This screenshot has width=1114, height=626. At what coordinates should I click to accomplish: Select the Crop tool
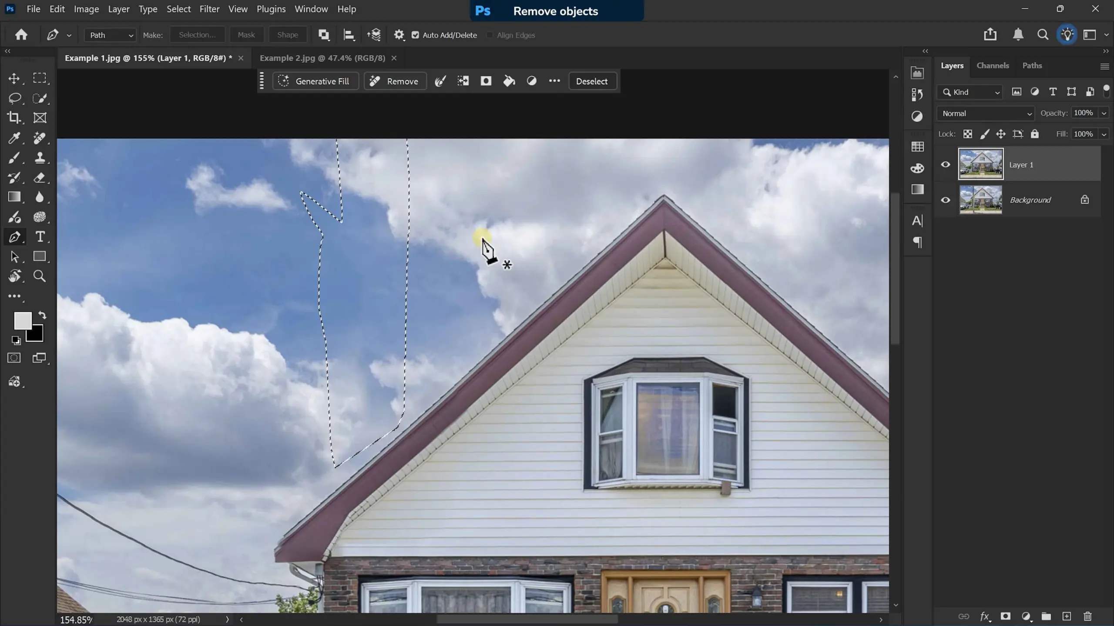click(14, 118)
